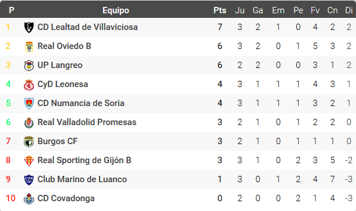Click the Ju column header
The image size is (356, 211).
click(240, 10)
